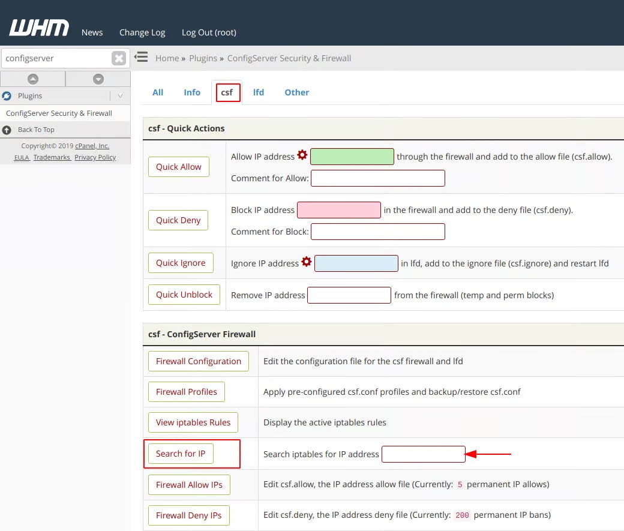The height and width of the screenshot is (531, 624).
Task: Switch to the Other tab
Action: click(296, 92)
